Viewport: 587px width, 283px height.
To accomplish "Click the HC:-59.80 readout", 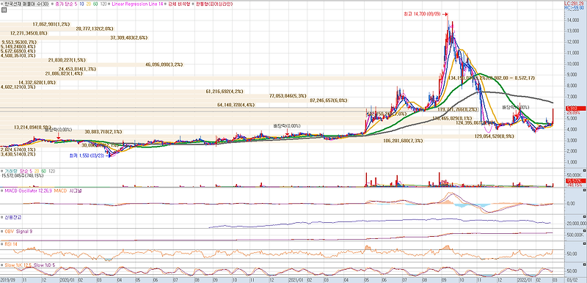I will click(x=575, y=7).
